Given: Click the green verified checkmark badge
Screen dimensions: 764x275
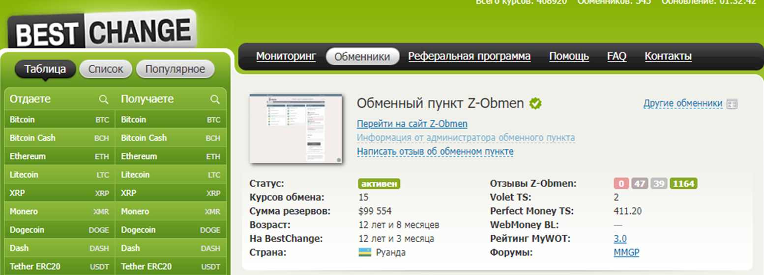Looking at the screenshot, I should pyautogui.click(x=535, y=103).
